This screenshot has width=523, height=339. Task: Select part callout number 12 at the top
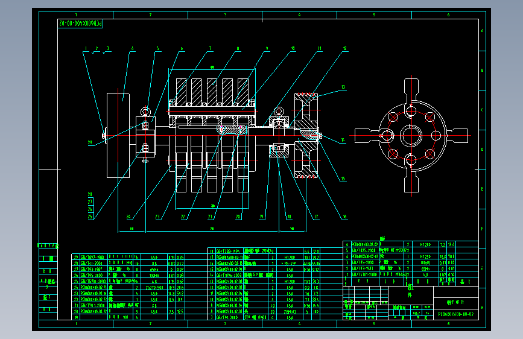[345, 49]
